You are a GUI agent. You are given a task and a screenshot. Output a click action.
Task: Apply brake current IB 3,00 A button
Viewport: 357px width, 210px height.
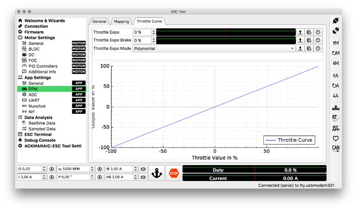click(x=143, y=169)
